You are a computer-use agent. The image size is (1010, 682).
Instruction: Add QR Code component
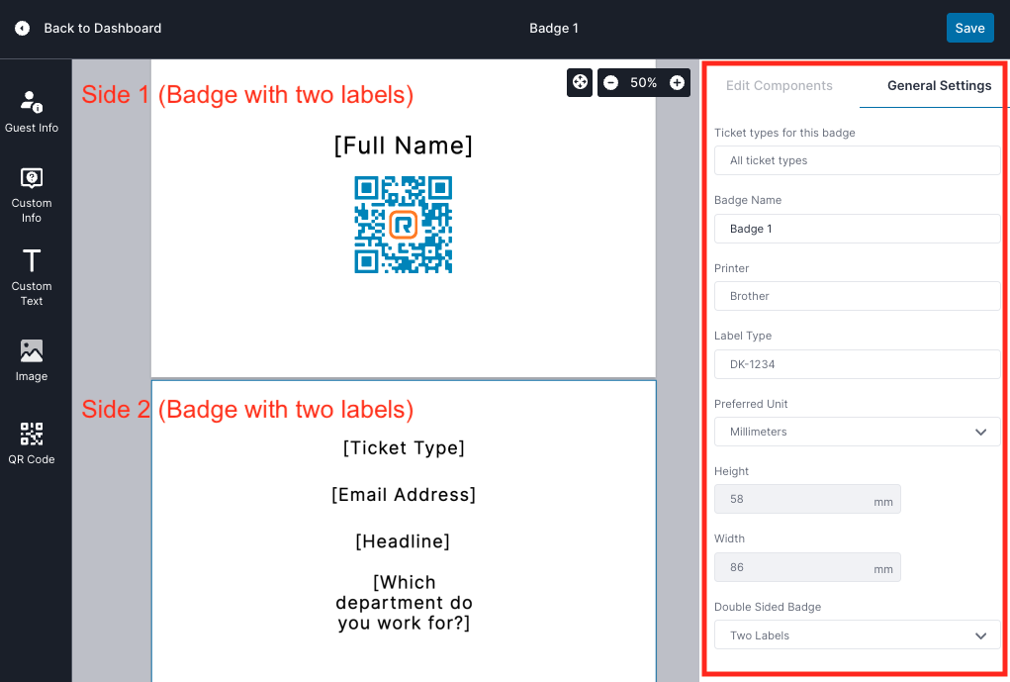32,443
